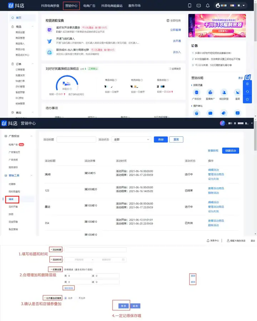Screen dimensions: 257x321
Task: Click the 消息中心 bell at the form page top
Action: (208, 241)
